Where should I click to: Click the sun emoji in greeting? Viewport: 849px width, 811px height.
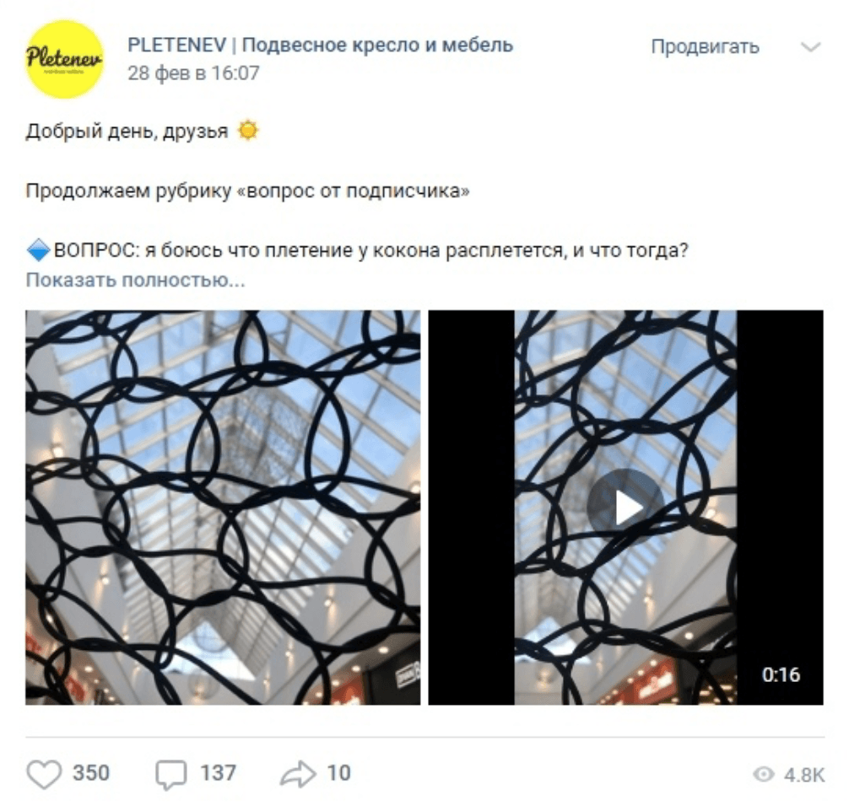click(248, 131)
